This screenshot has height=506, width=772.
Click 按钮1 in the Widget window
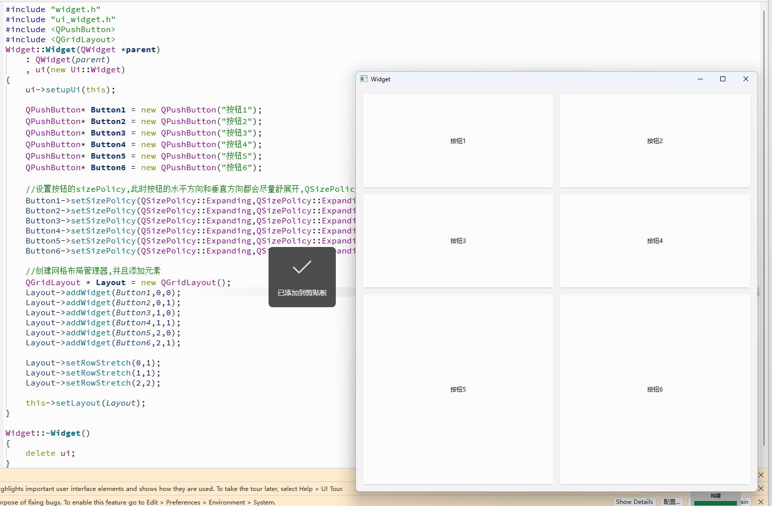tap(458, 141)
